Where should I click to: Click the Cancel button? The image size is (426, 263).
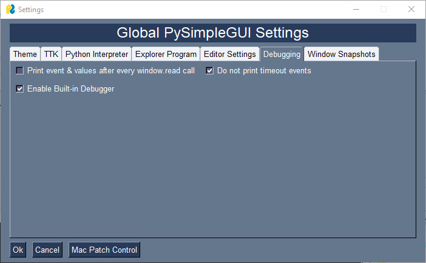point(47,250)
